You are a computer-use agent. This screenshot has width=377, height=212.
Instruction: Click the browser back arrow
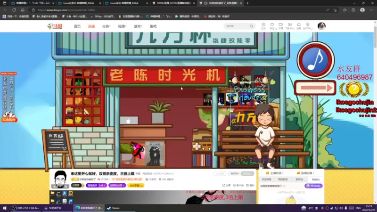[6, 10]
